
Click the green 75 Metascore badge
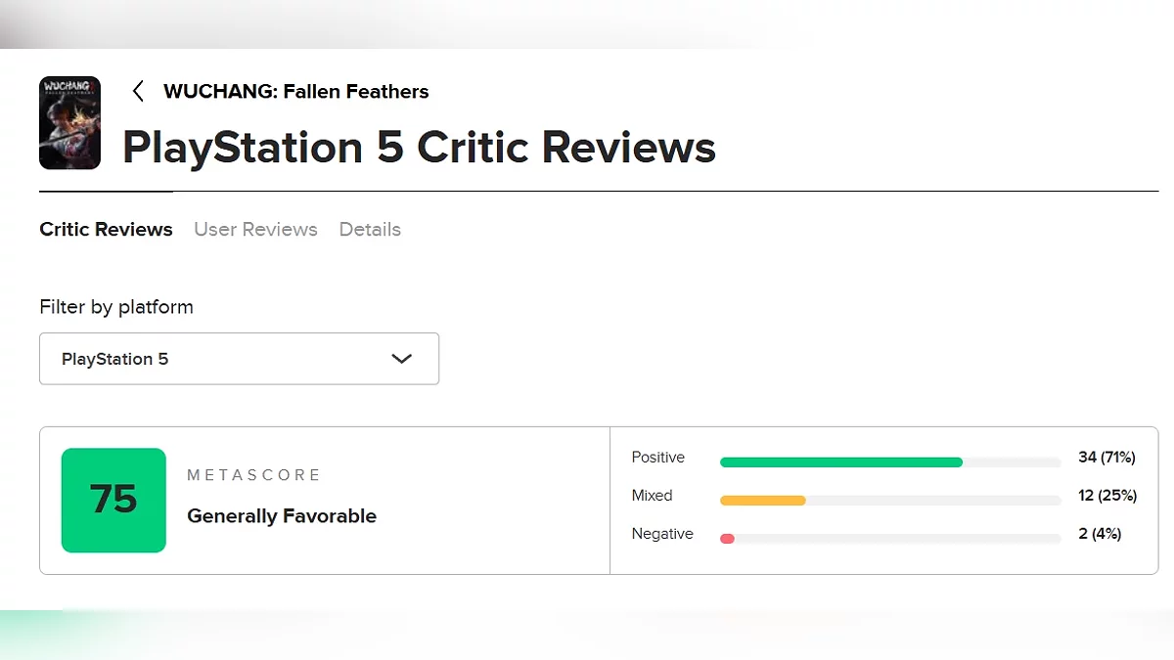click(113, 500)
